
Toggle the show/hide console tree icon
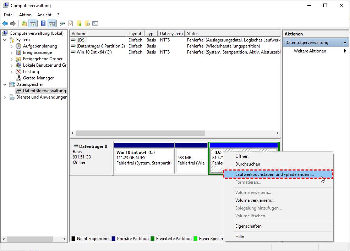click(32, 24)
